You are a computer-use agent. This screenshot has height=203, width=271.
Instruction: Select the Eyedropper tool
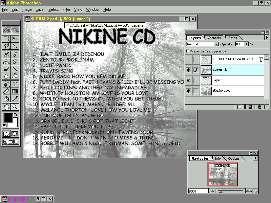(15, 98)
